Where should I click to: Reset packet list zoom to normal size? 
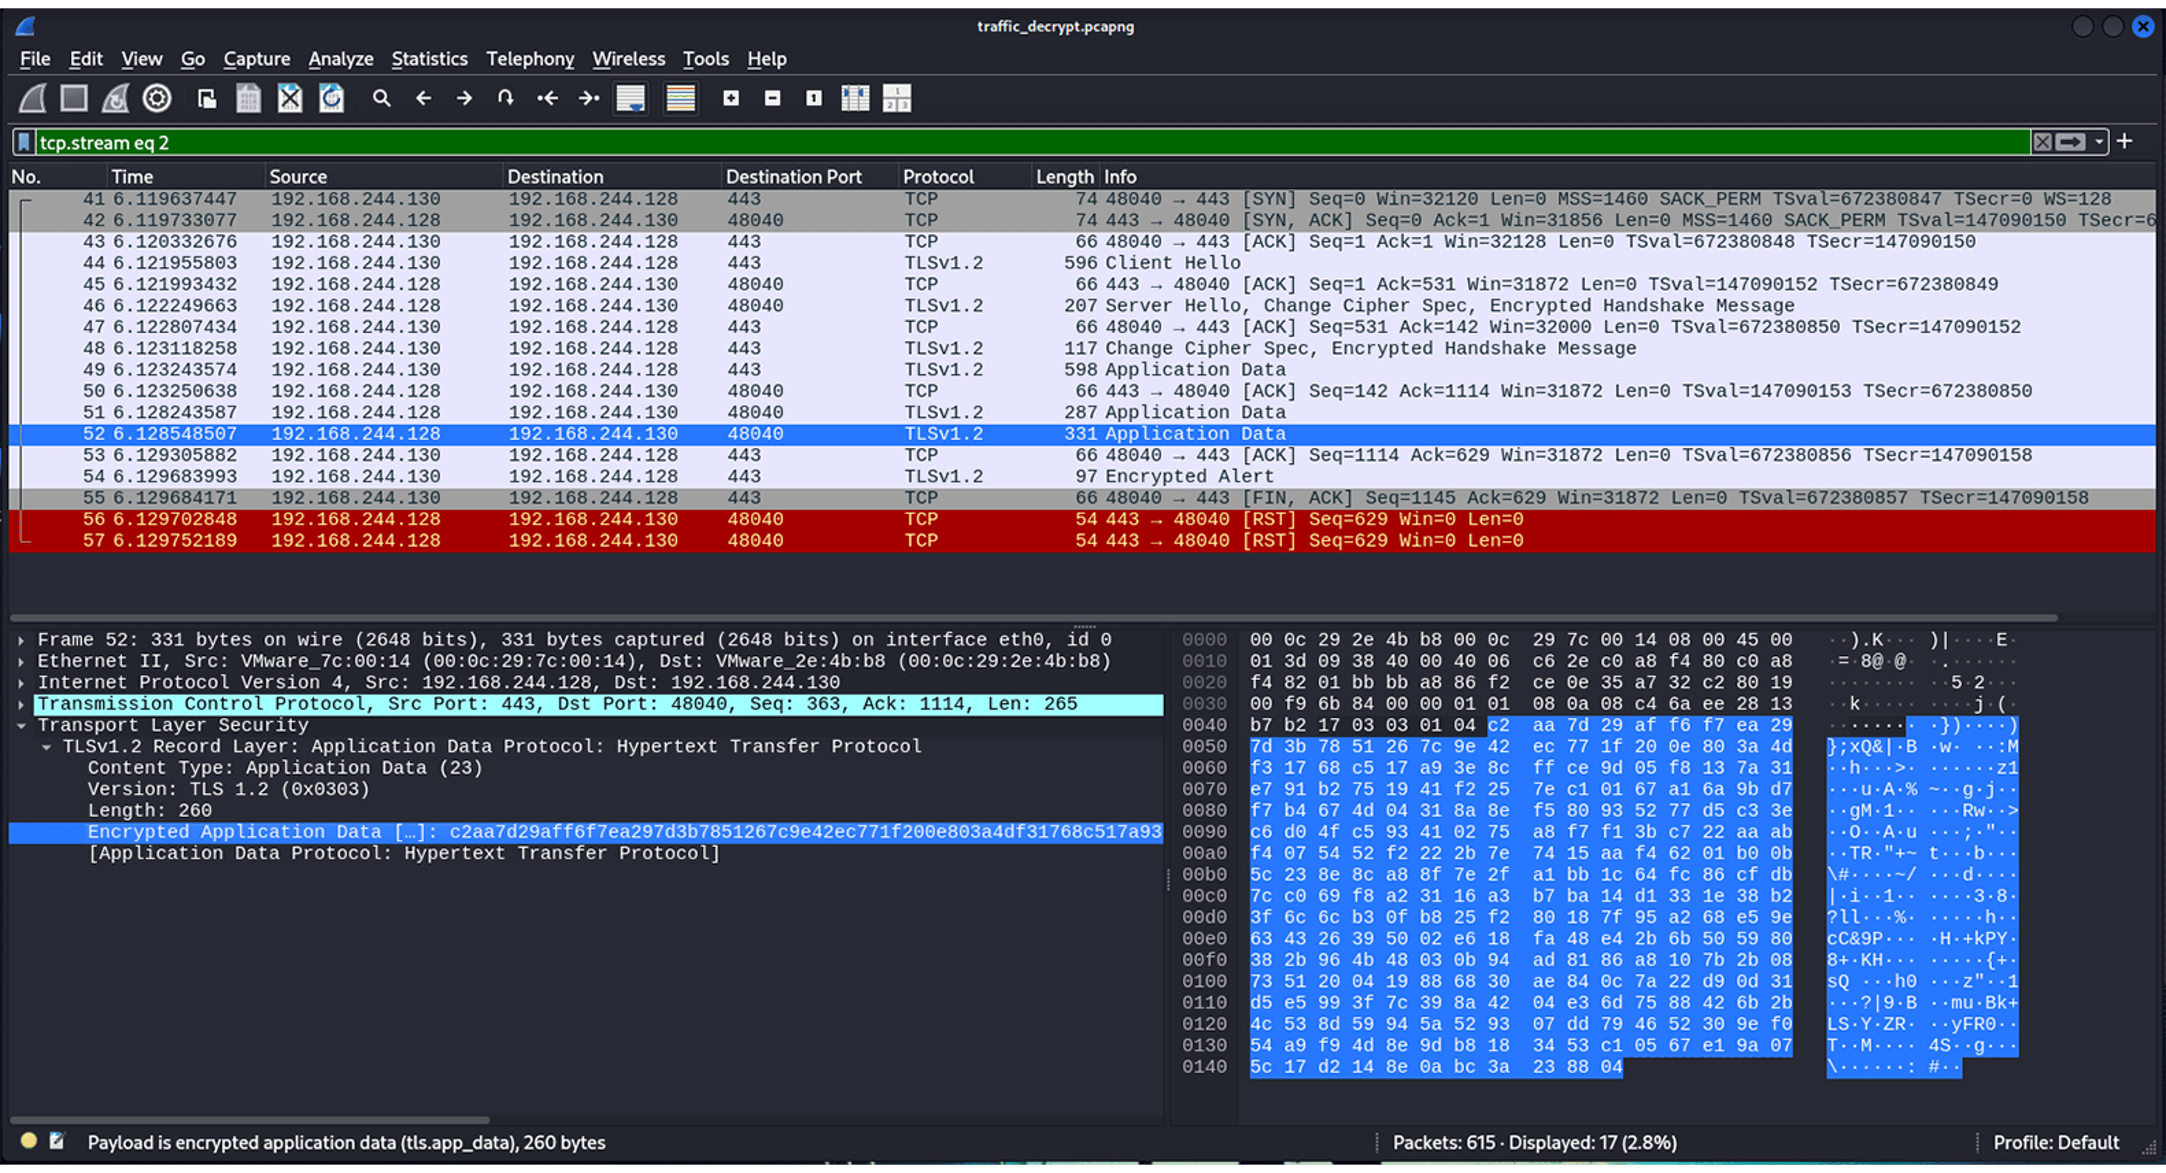point(812,98)
